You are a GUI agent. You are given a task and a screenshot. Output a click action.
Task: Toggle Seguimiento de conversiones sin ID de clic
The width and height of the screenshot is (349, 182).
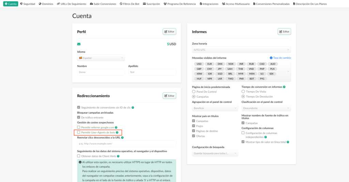79,107
